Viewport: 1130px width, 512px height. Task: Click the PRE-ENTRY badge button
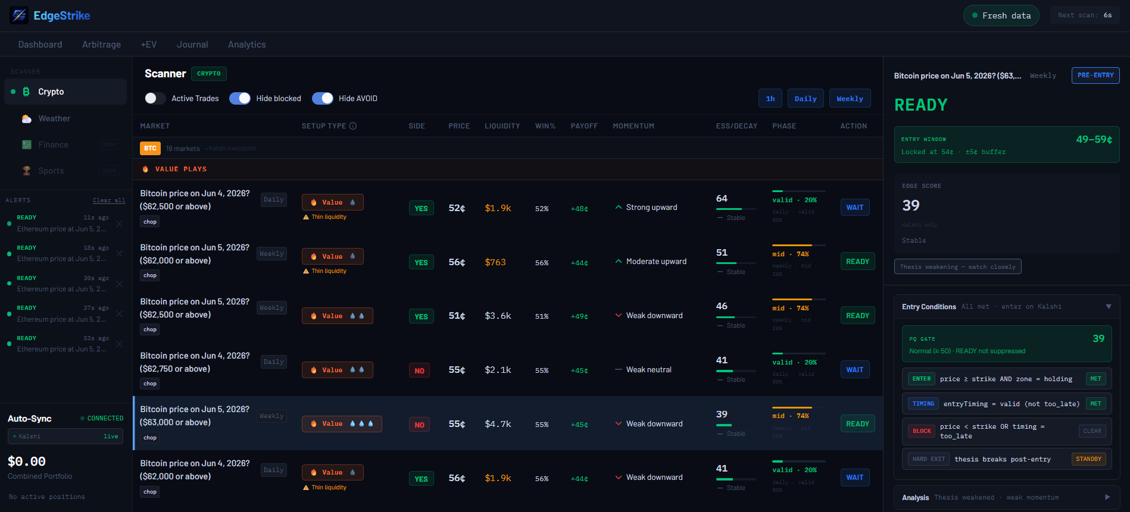[x=1095, y=76]
